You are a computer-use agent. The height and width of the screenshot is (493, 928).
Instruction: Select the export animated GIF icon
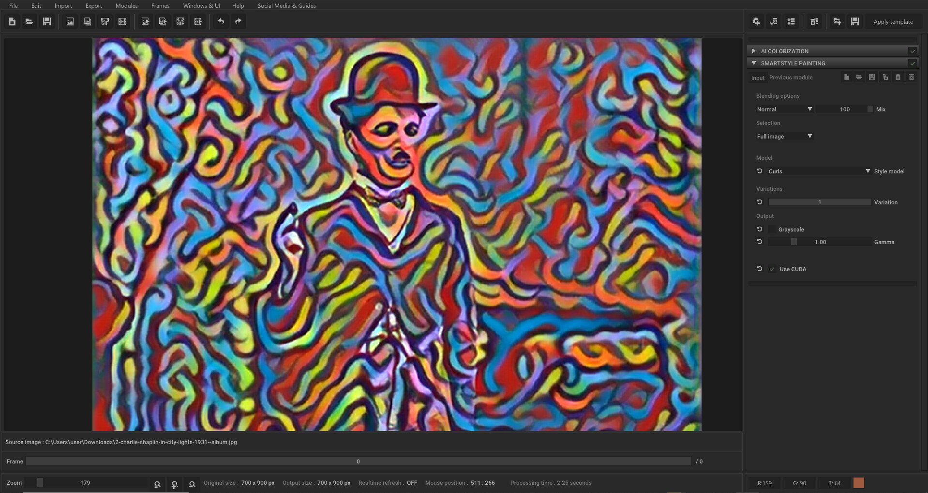[x=180, y=21]
